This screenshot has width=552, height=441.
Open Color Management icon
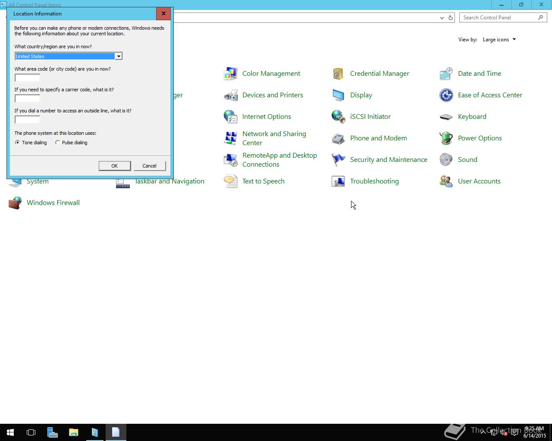coord(231,74)
